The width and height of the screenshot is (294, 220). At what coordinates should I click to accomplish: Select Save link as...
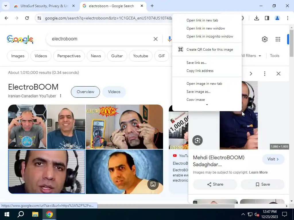pos(207,63)
